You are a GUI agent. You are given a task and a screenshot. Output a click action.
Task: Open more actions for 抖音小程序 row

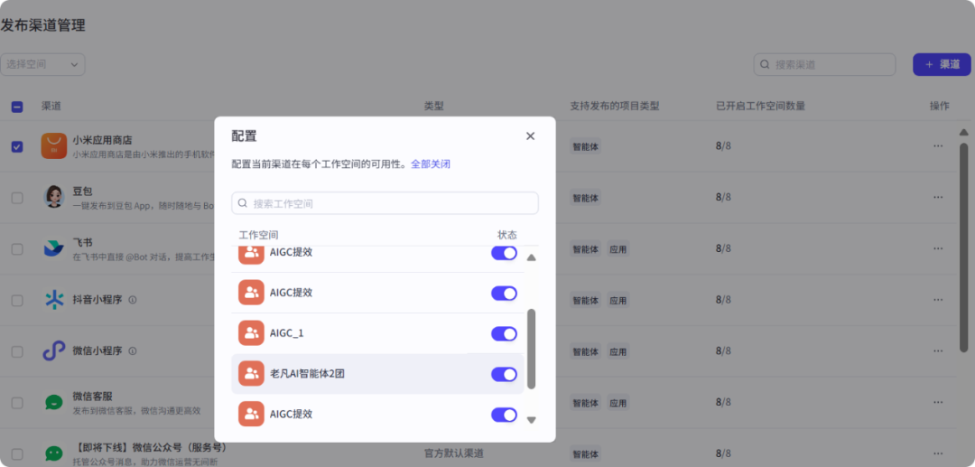(x=938, y=300)
